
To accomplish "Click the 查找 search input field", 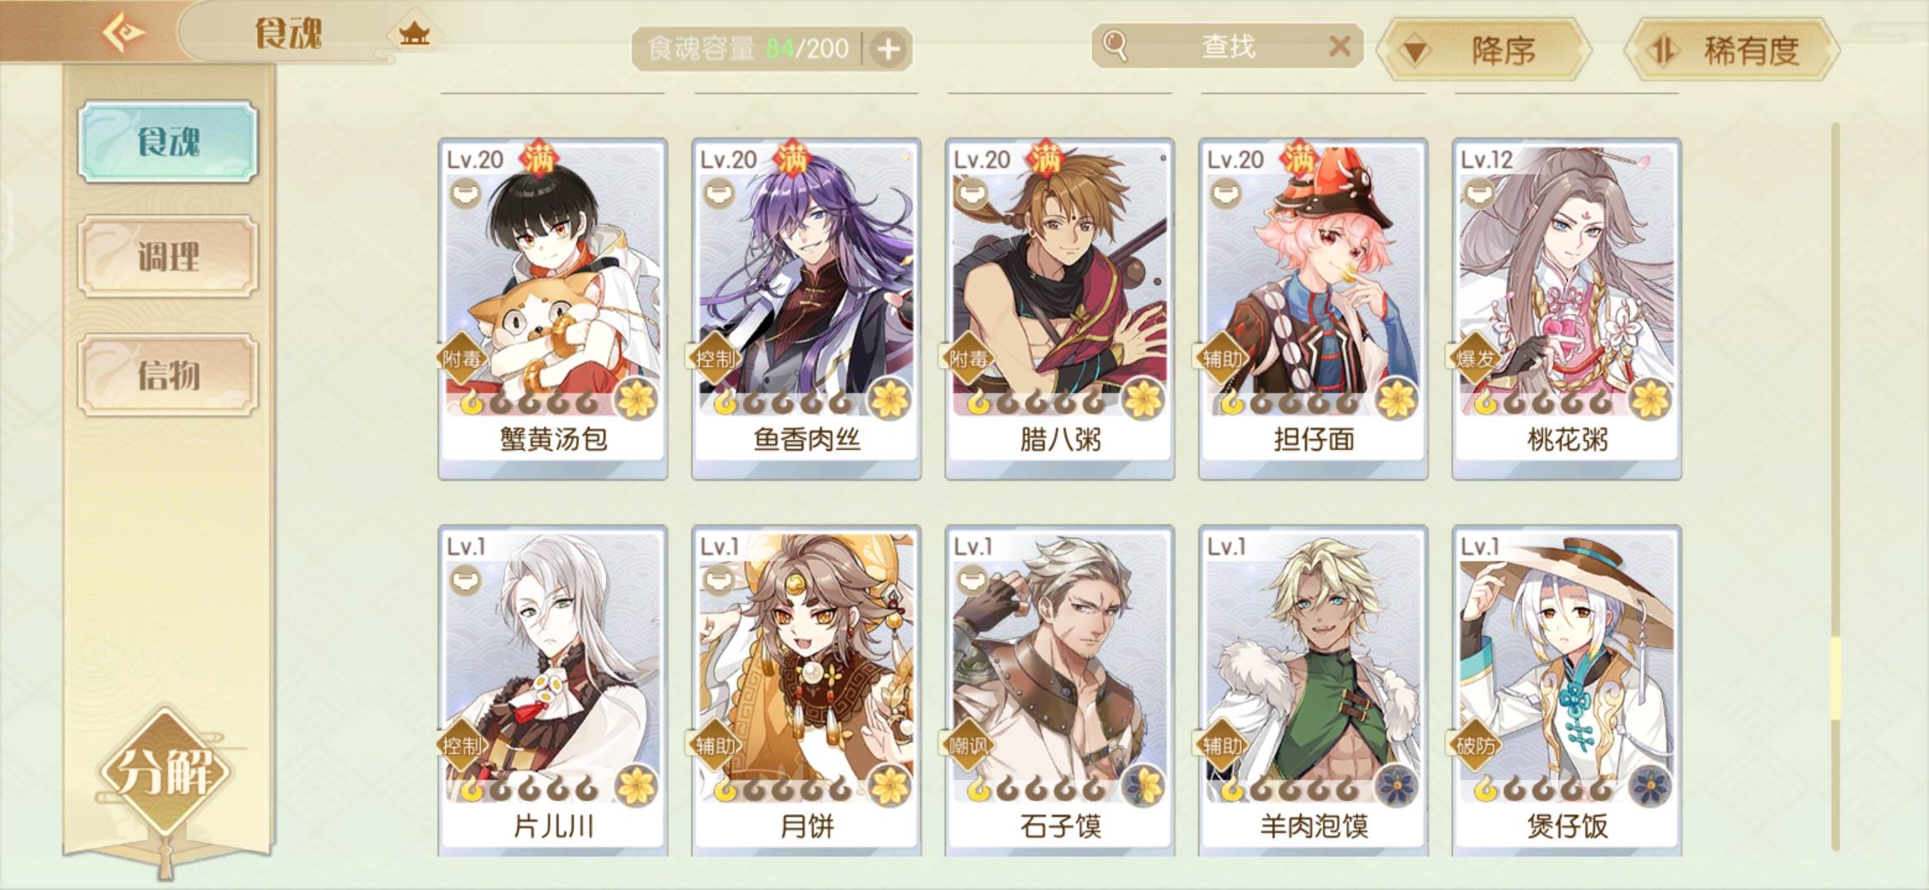I will tap(1227, 46).
